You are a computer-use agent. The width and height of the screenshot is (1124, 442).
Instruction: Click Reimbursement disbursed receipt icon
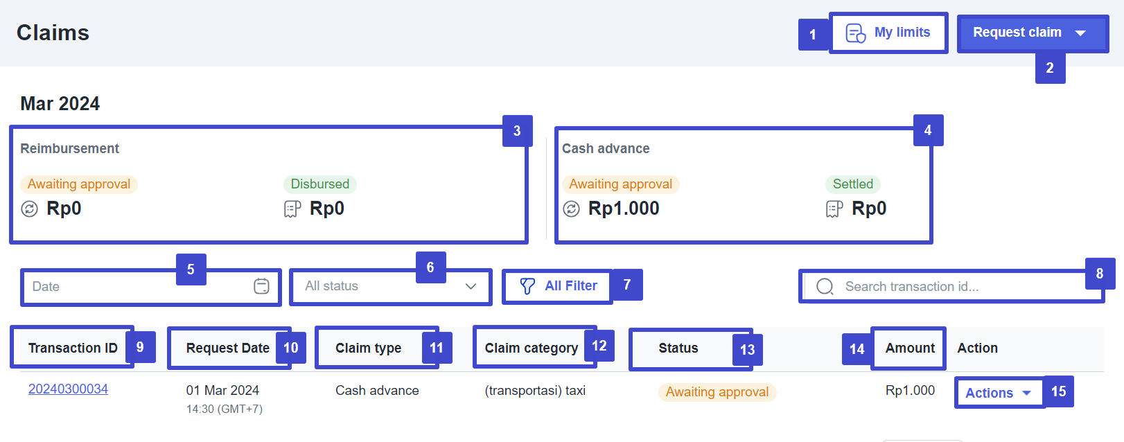[292, 209]
